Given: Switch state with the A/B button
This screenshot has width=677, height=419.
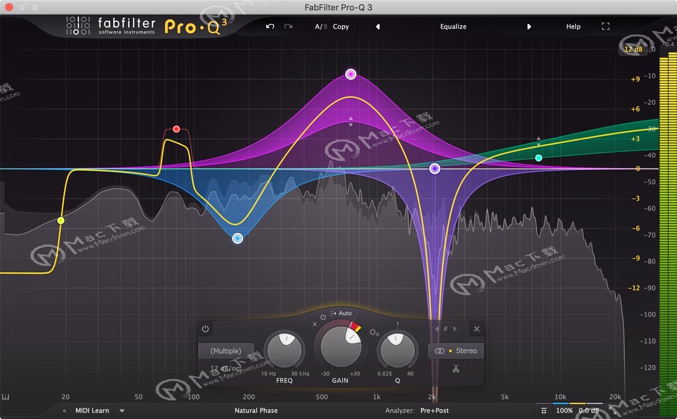Looking at the screenshot, I should (320, 26).
